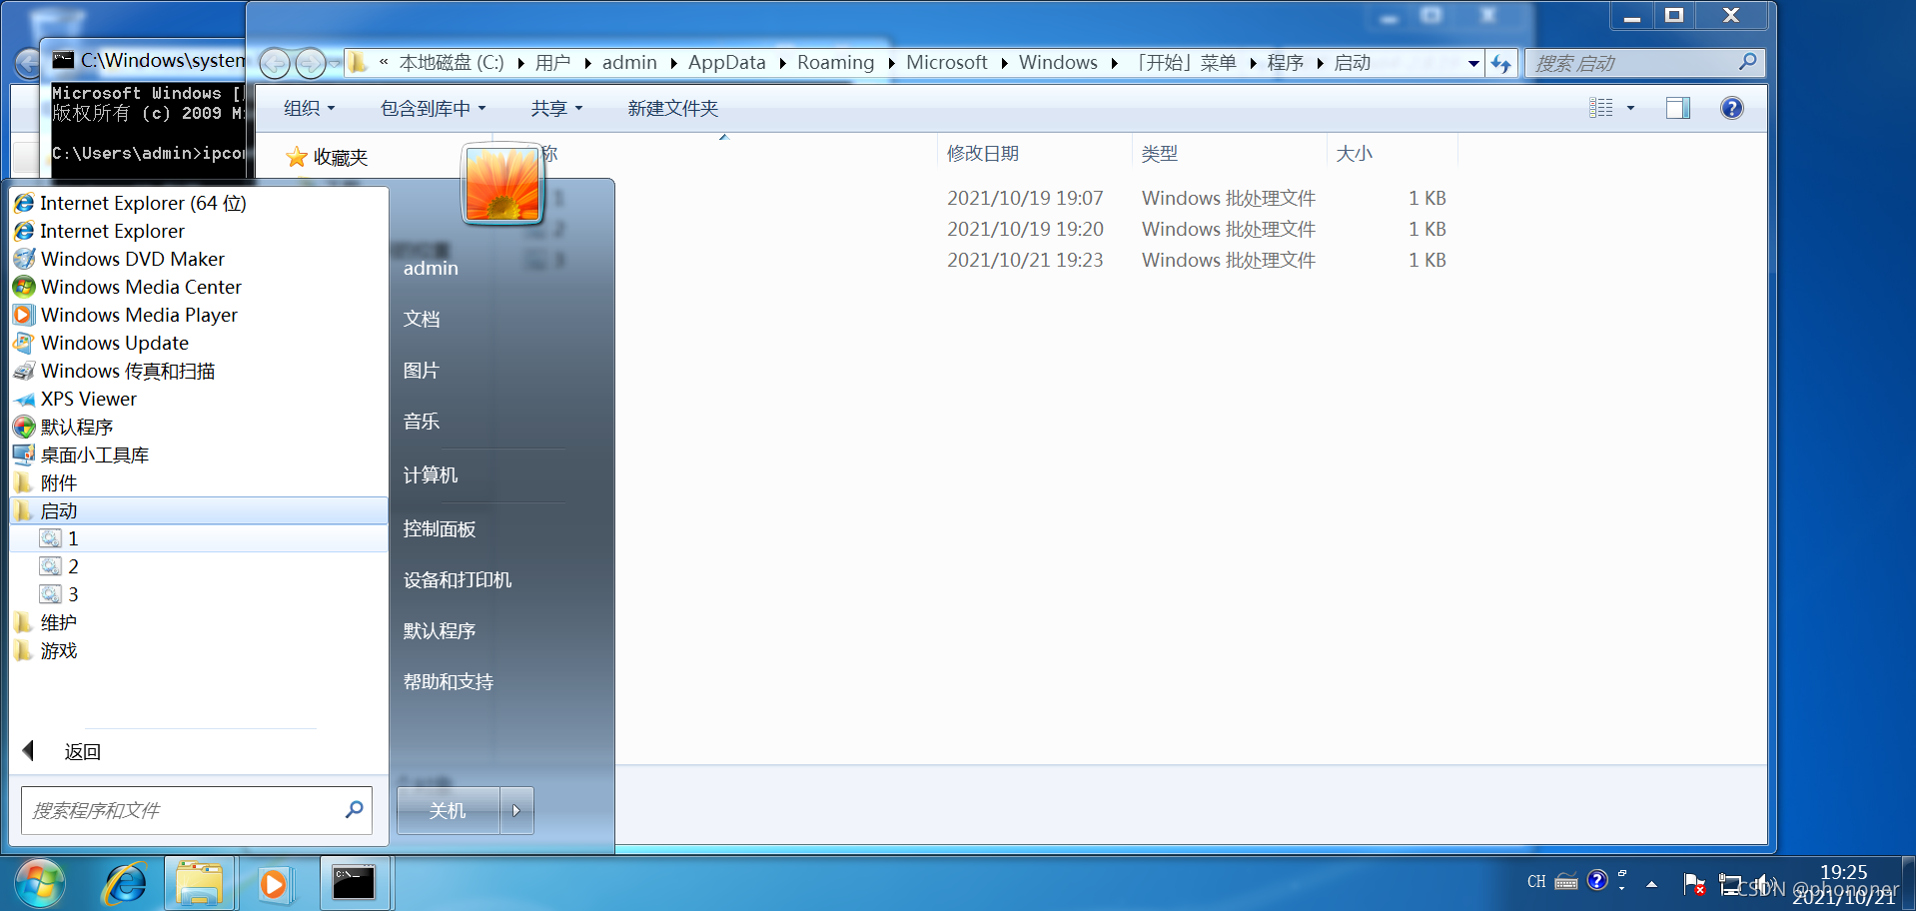Switch to Command Prompt taskbar button
The width and height of the screenshot is (1916, 911).
355,883
